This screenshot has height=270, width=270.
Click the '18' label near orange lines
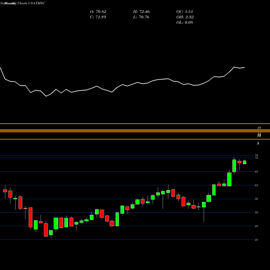[259, 128]
